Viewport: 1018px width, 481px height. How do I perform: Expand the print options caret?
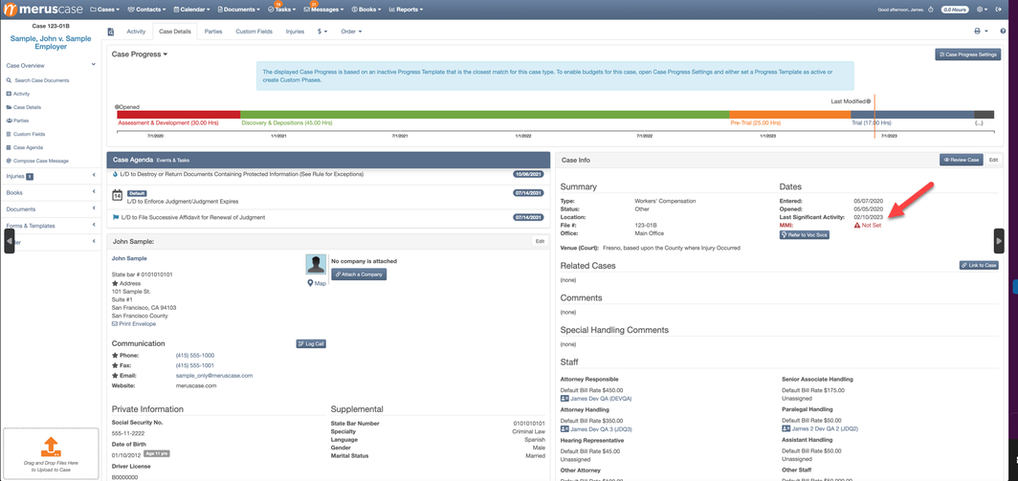click(x=986, y=32)
